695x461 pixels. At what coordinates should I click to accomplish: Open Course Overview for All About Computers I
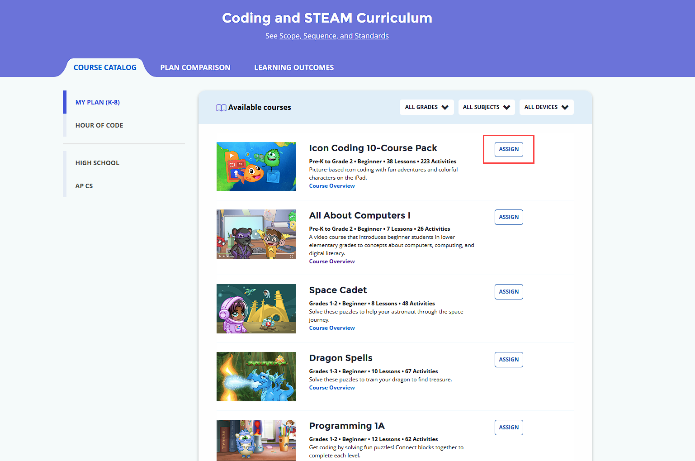332,261
